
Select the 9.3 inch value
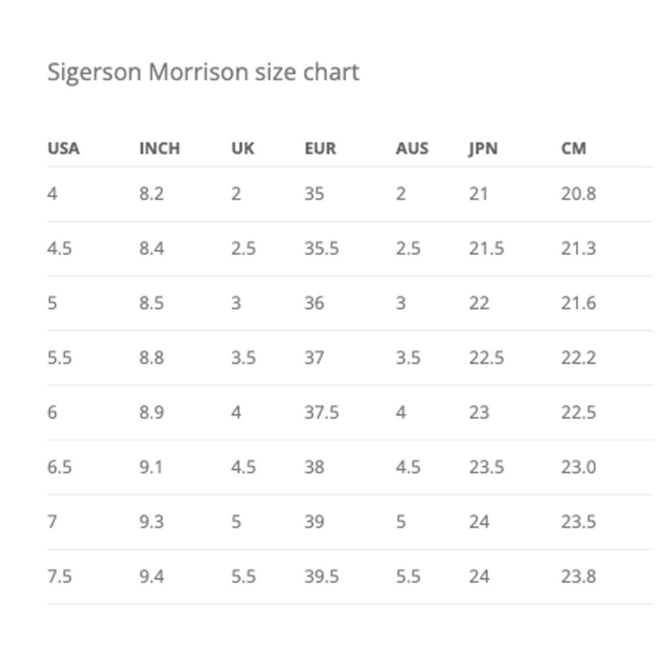[152, 522]
